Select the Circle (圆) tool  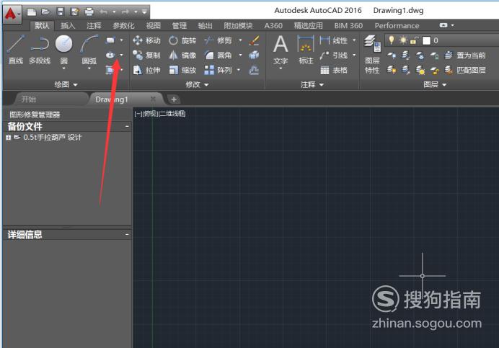coord(63,49)
